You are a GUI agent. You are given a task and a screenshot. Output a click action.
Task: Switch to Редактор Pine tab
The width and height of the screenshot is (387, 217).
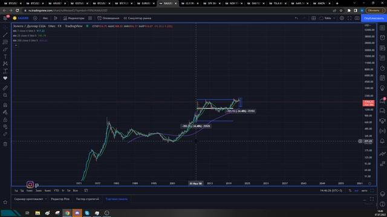[60, 199]
